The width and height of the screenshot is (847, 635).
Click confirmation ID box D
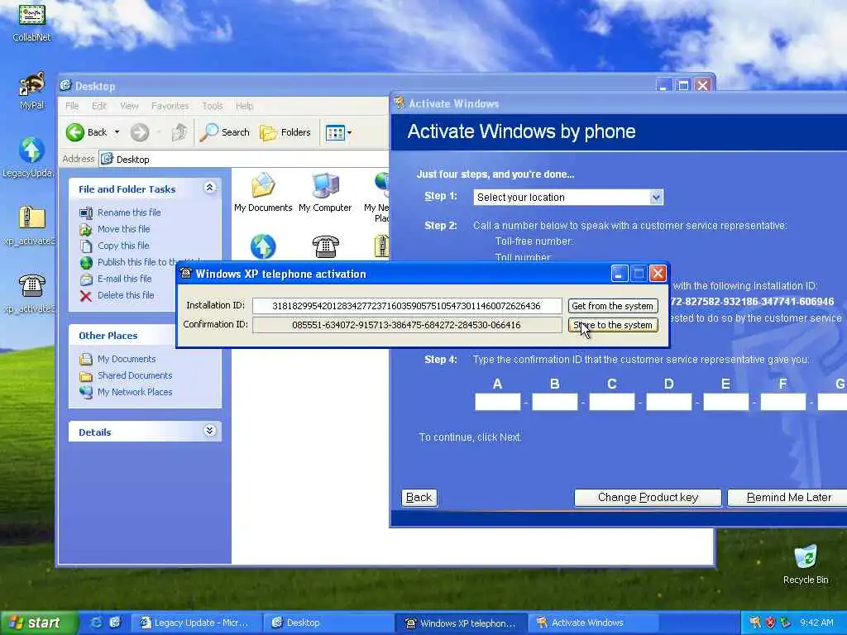point(668,402)
